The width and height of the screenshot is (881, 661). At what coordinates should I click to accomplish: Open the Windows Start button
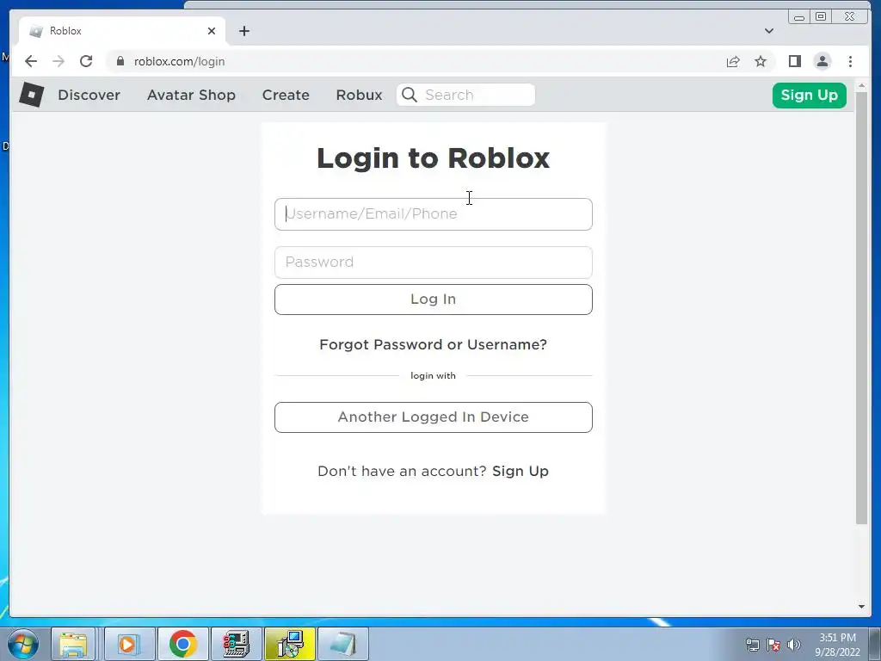[23, 644]
